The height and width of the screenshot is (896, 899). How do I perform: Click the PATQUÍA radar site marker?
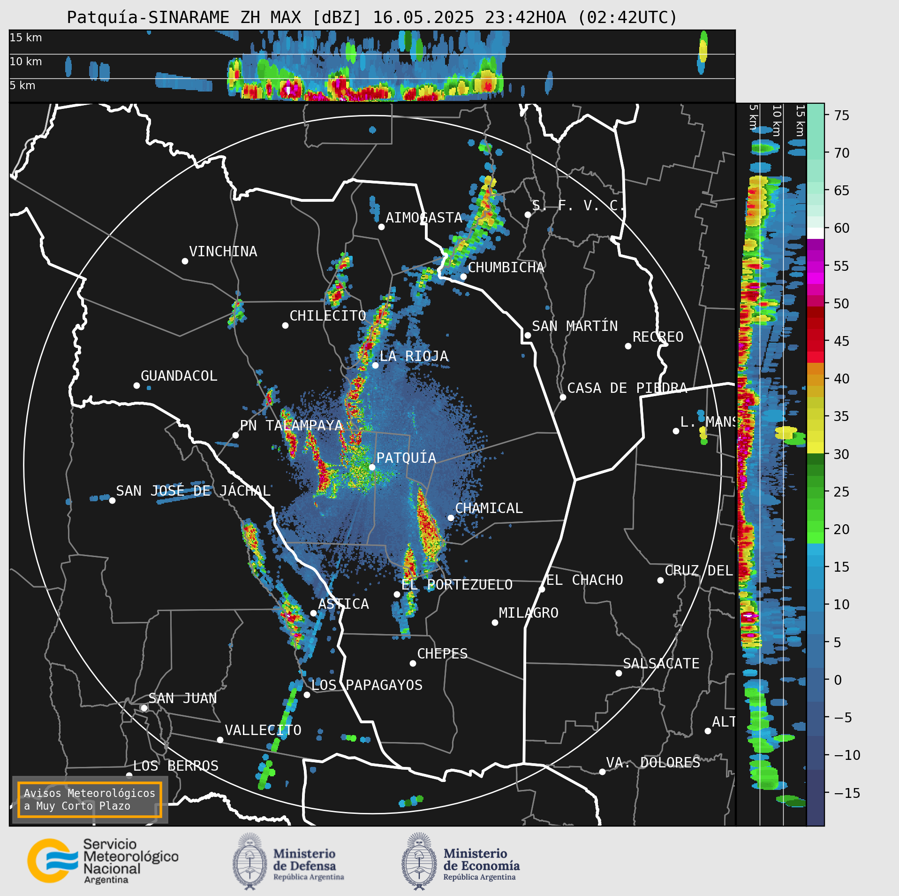pos(372,467)
